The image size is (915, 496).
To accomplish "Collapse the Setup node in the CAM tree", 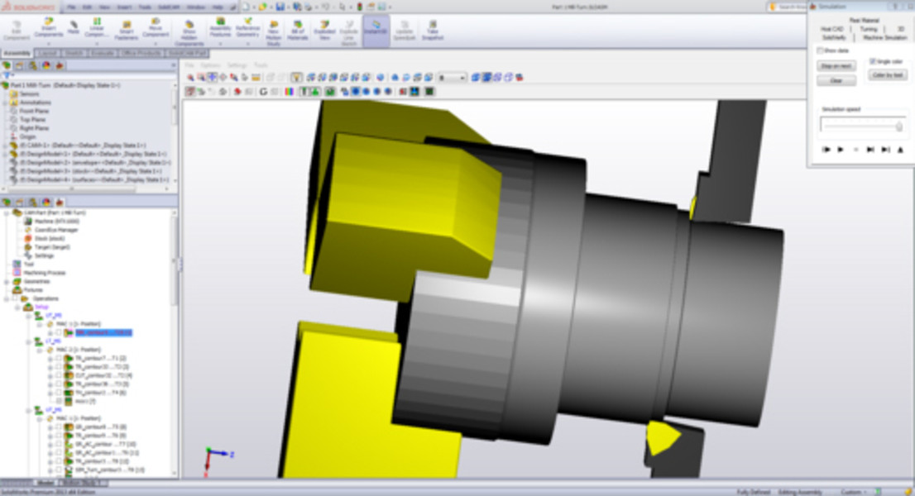I will 17,307.
